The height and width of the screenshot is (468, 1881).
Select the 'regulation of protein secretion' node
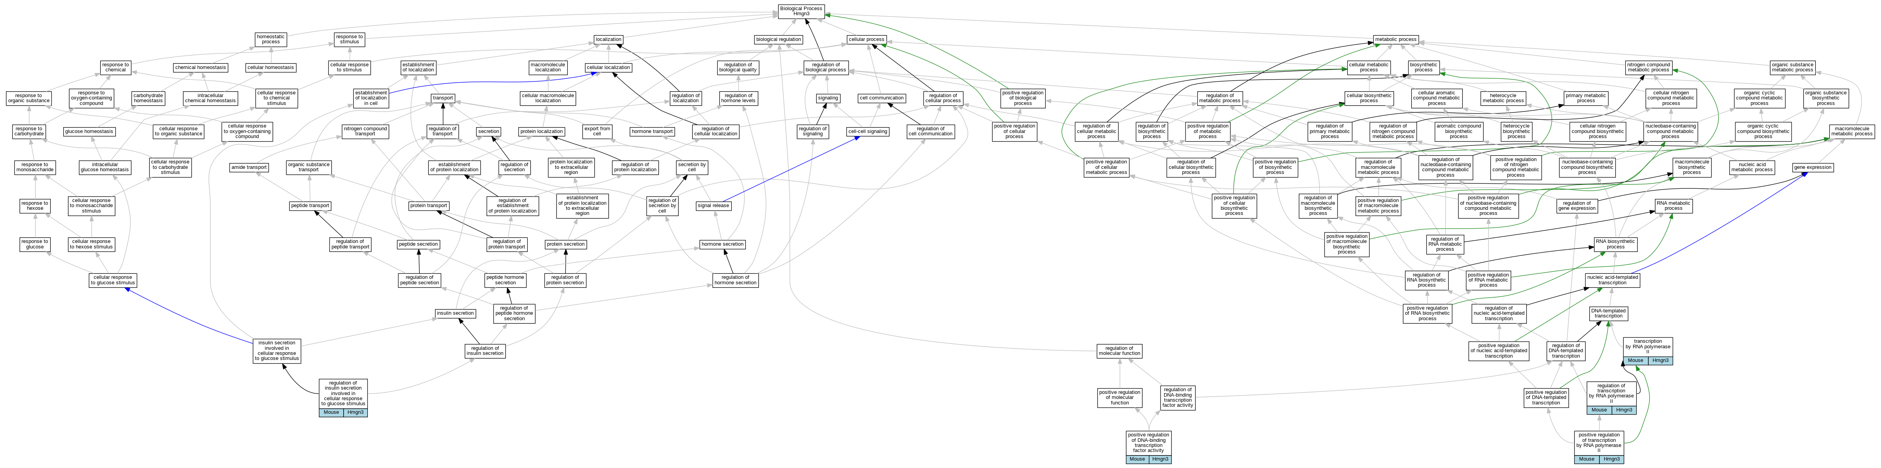pos(565,280)
